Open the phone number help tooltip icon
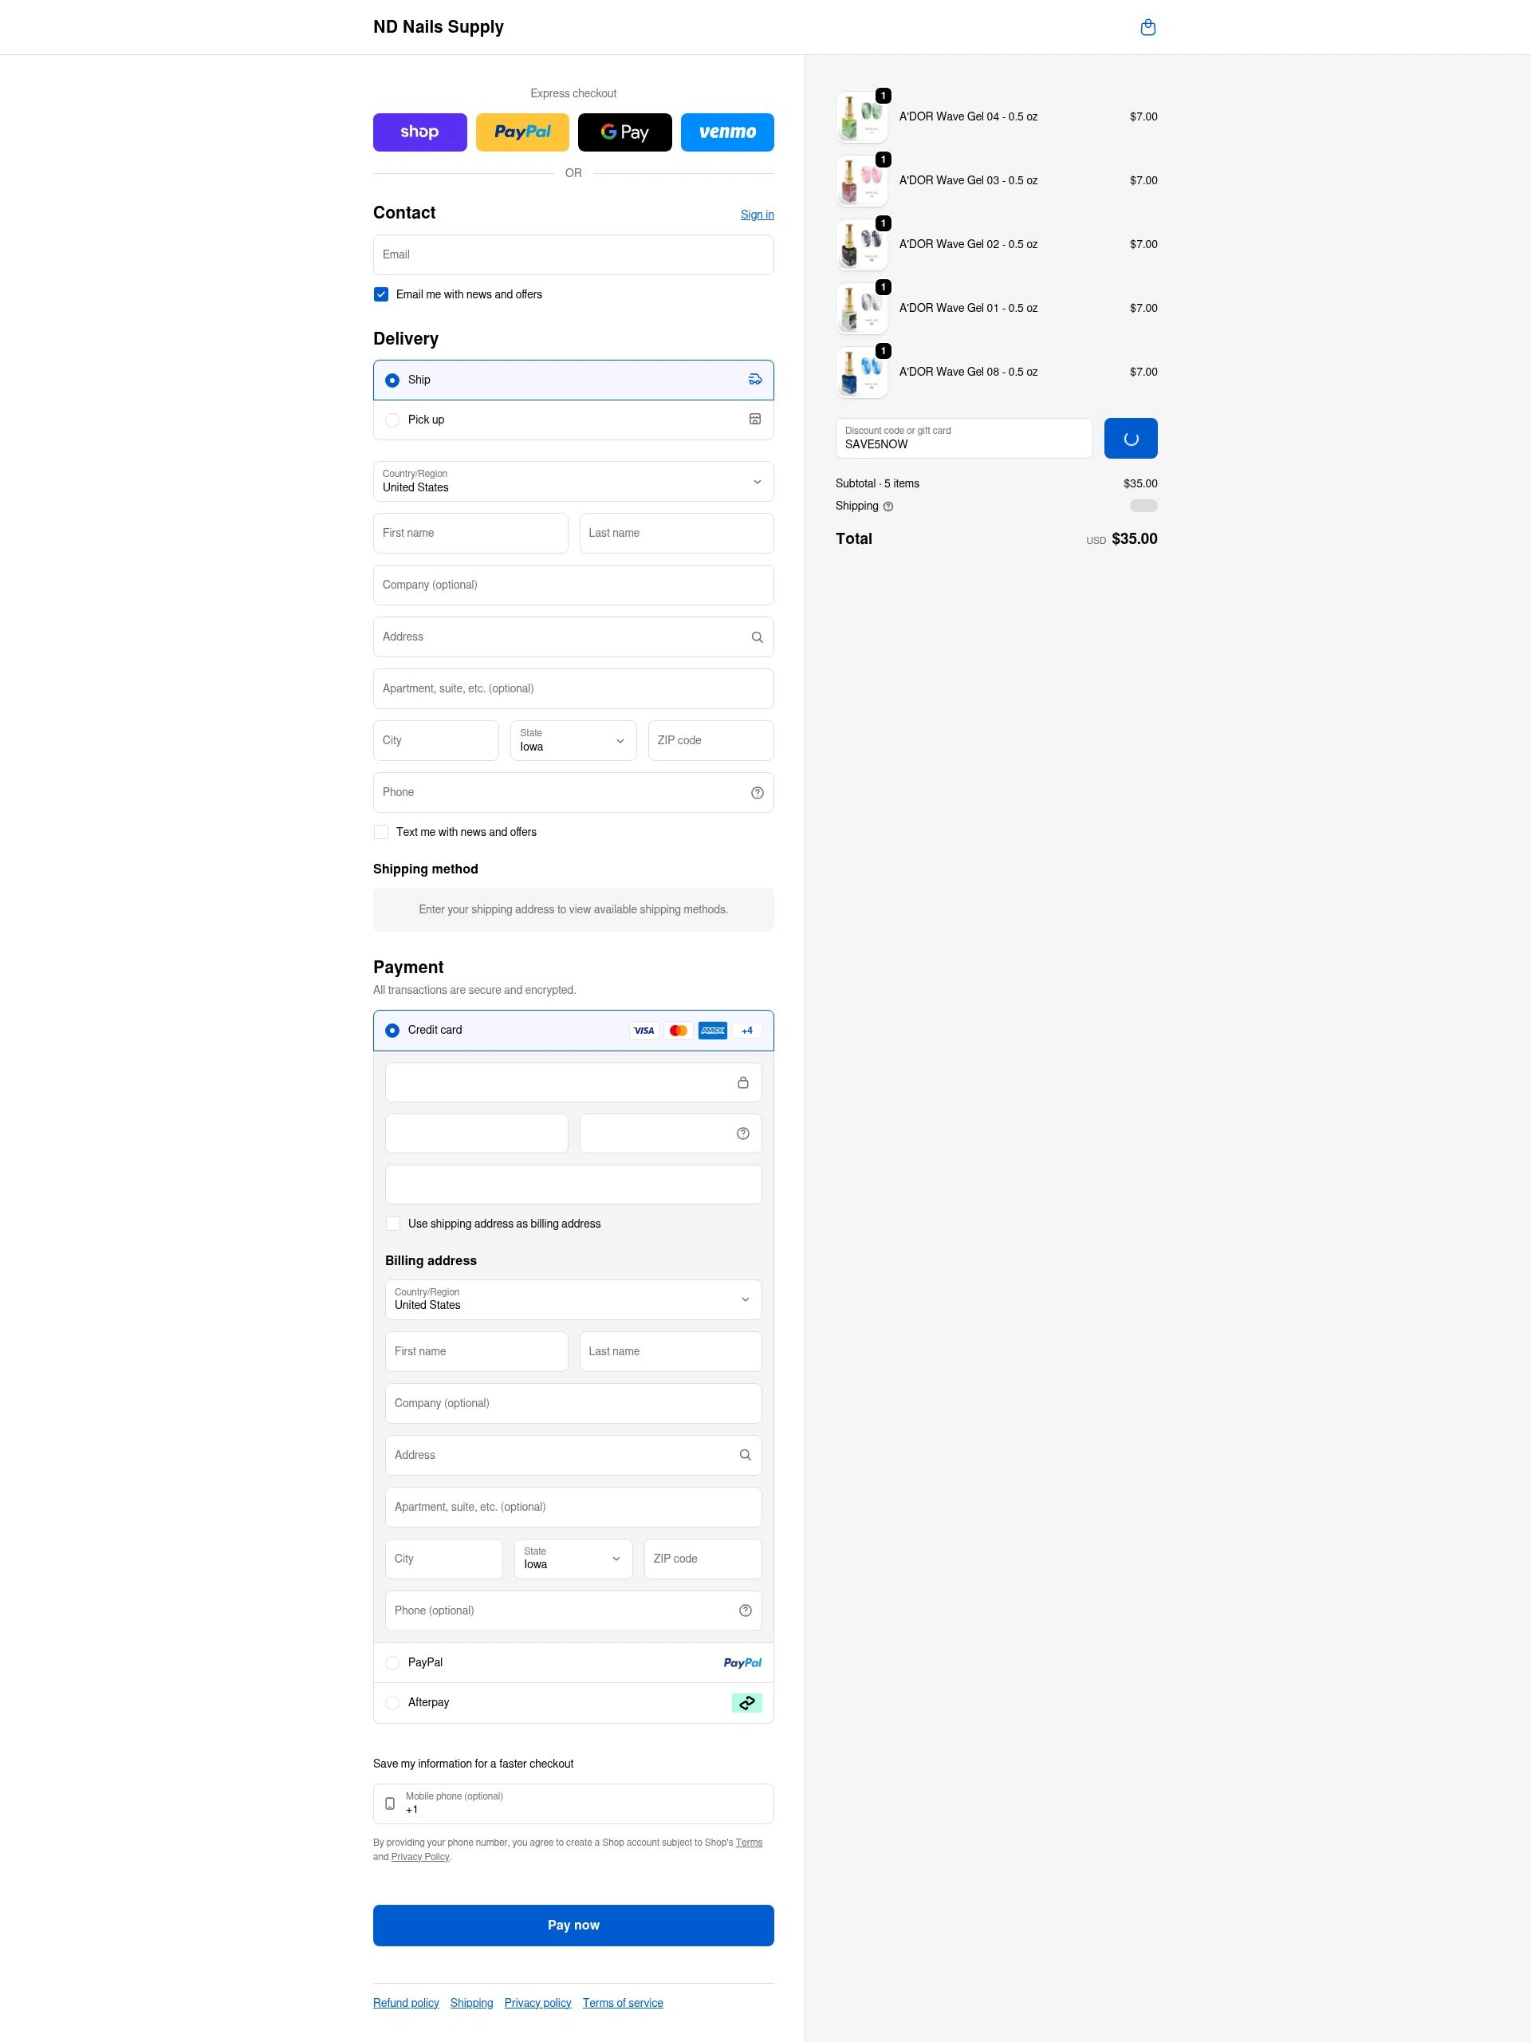 (x=757, y=792)
